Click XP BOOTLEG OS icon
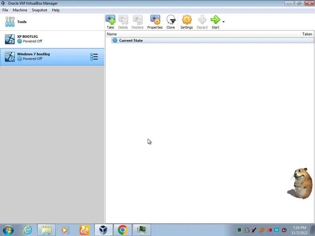The height and width of the screenshot is (236, 315). [x=10, y=39]
